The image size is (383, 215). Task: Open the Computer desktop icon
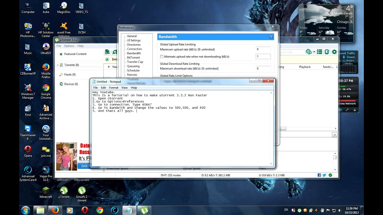28,8
